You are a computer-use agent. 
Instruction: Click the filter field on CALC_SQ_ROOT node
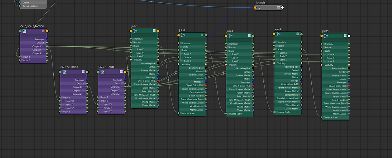tap(74, 76)
